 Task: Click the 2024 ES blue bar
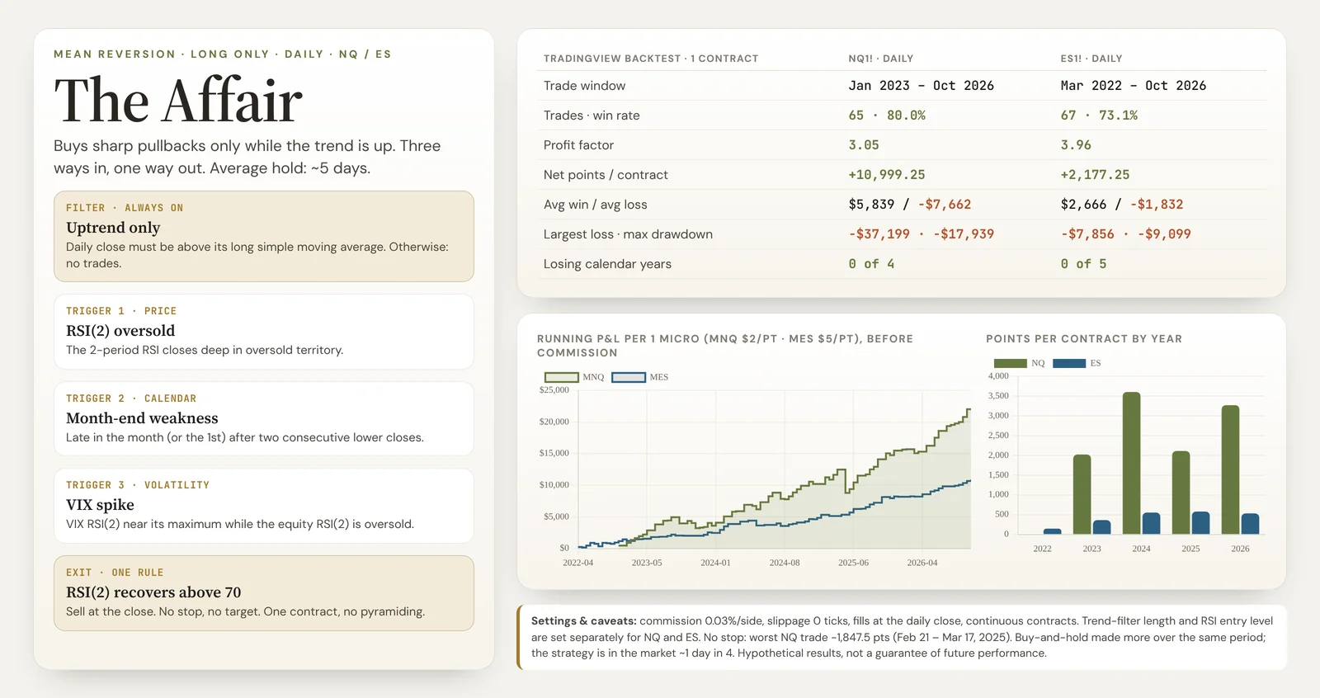1151,524
